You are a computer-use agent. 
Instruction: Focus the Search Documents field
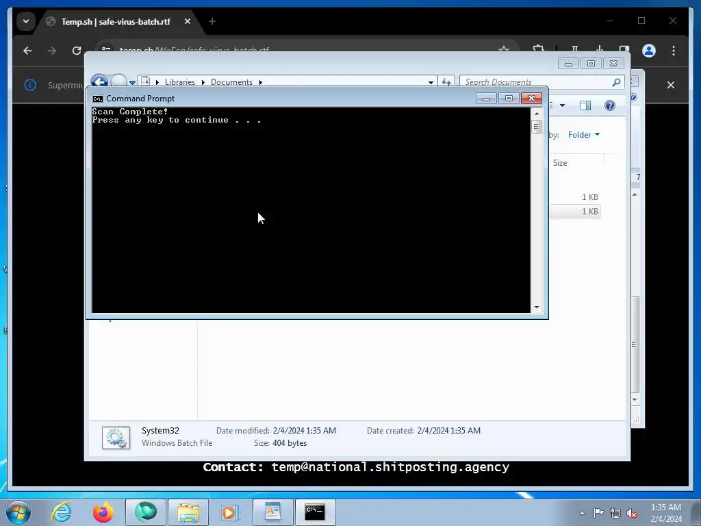pos(537,82)
